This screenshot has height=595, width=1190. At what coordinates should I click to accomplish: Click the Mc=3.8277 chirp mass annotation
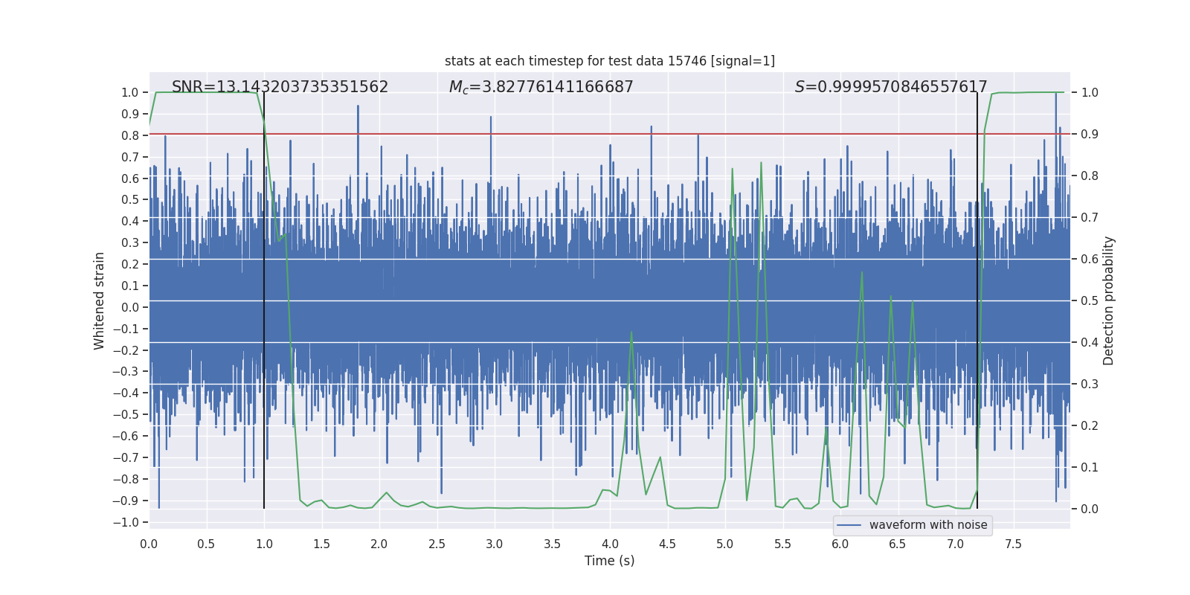[x=541, y=87]
